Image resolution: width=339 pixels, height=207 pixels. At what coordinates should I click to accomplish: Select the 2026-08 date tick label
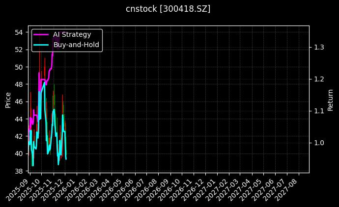pos(147,188)
